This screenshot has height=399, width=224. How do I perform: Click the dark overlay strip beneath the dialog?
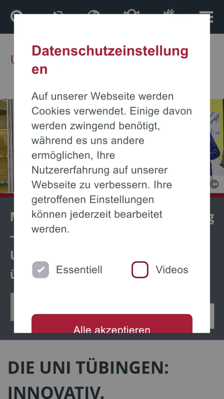(112, 336)
